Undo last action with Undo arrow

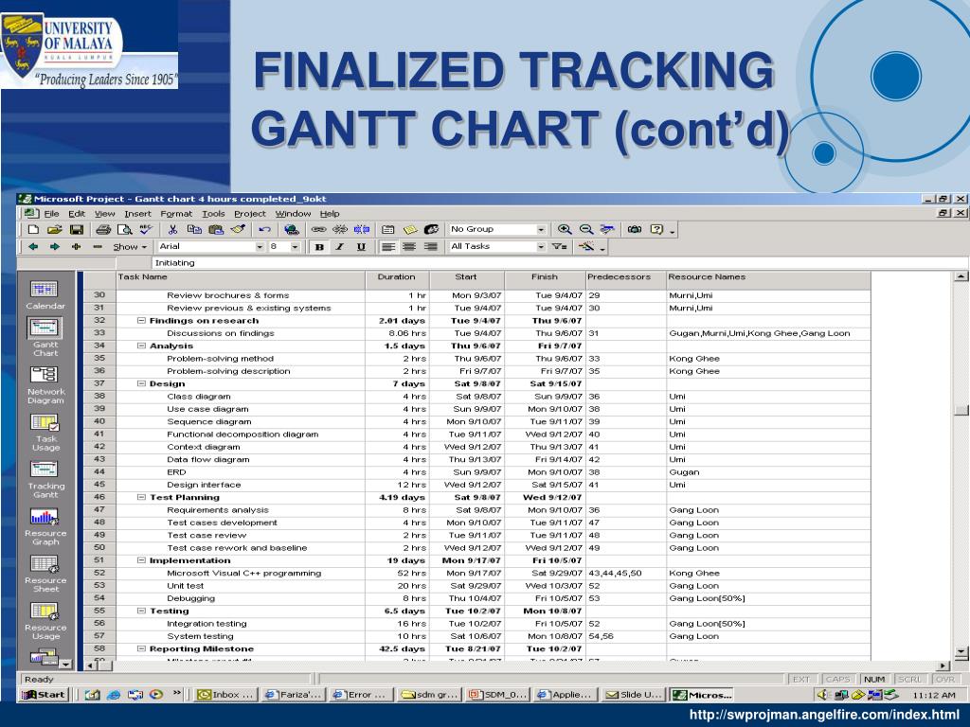click(x=265, y=229)
